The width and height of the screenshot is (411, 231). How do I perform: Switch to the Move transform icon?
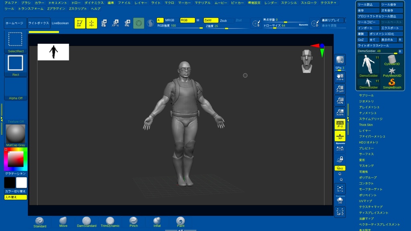coord(104,23)
